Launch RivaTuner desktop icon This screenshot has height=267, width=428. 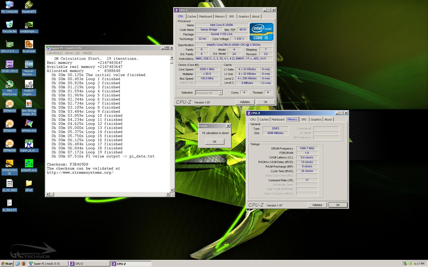29,47
